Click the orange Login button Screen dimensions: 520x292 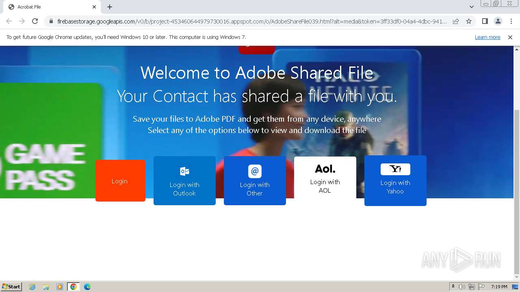tap(120, 181)
